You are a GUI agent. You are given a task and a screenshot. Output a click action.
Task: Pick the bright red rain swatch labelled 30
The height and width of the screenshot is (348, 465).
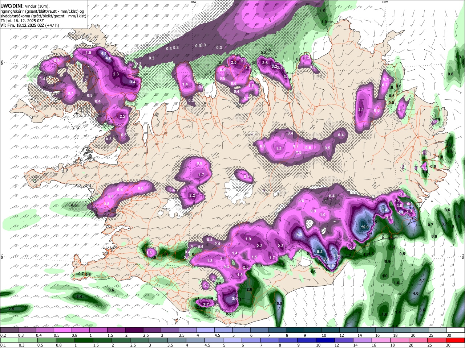[455, 340]
